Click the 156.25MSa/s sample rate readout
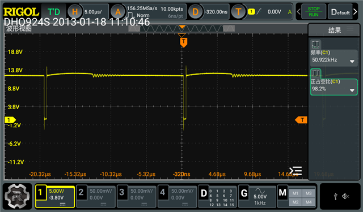The height and width of the screenshot is (212, 363). 142,8
